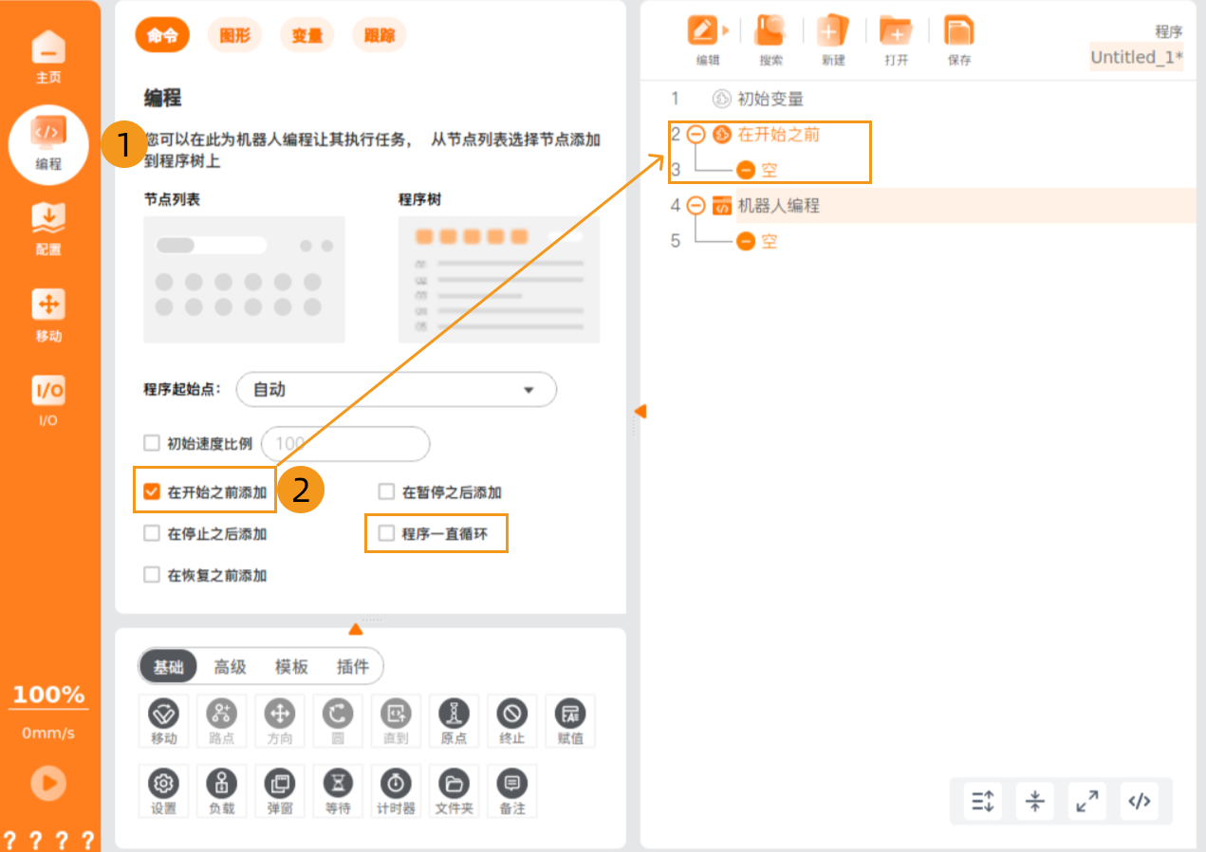Click the 搜索 search icon
The height and width of the screenshot is (852, 1206).
coord(771,40)
